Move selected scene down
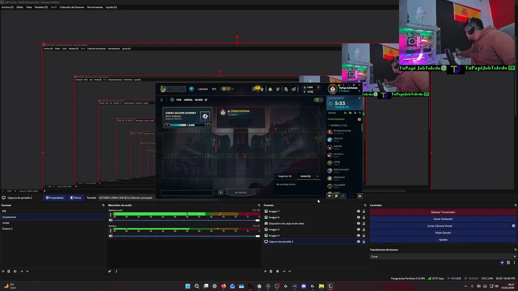Image resolution: width=518 pixels, height=291 pixels. 27,271
